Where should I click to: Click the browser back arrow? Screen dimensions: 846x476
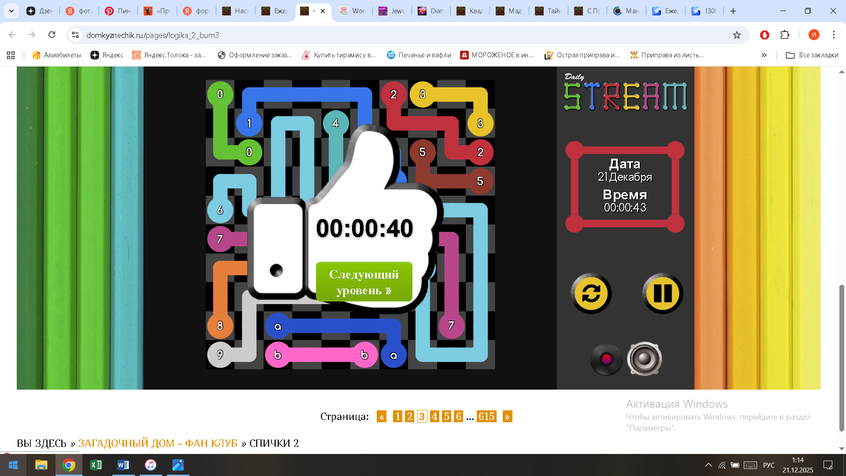click(11, 35)
